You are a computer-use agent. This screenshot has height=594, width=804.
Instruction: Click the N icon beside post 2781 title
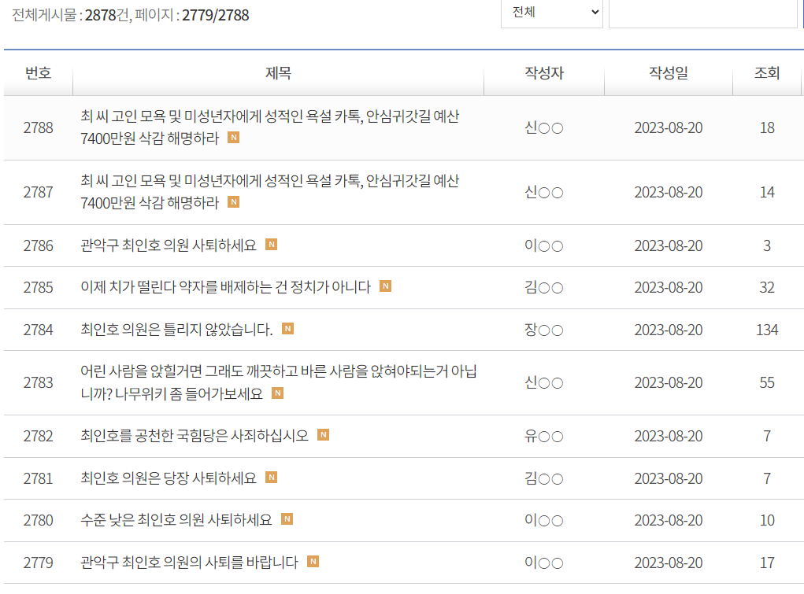pos(271,478)
